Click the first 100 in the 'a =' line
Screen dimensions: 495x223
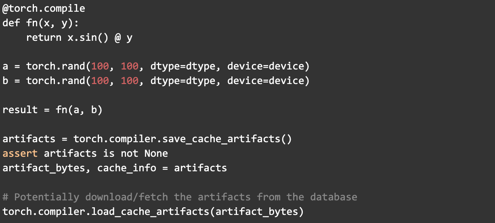(100, 66)
